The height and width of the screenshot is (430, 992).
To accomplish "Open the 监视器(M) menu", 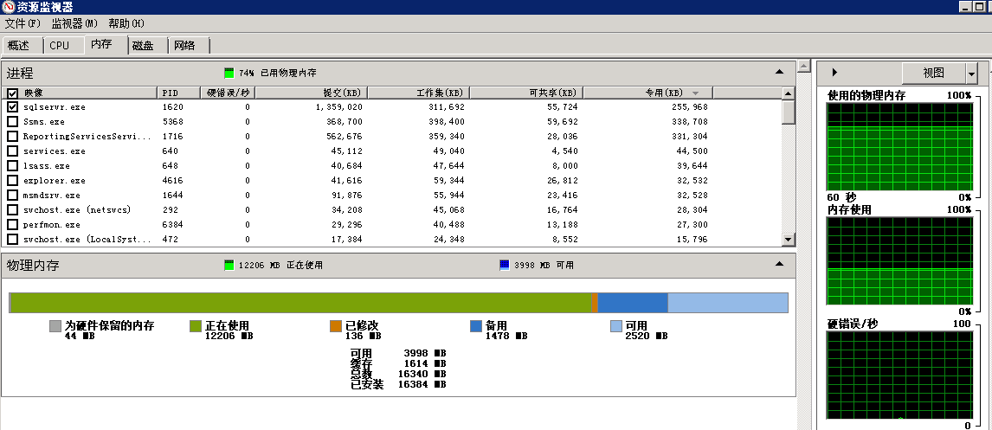I will 74,23.
